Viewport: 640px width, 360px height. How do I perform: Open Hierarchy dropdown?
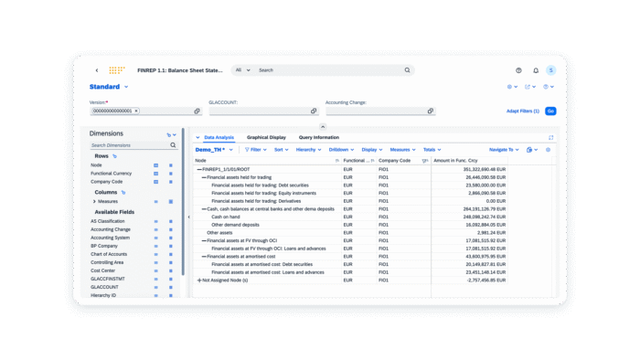click(309, 150)
